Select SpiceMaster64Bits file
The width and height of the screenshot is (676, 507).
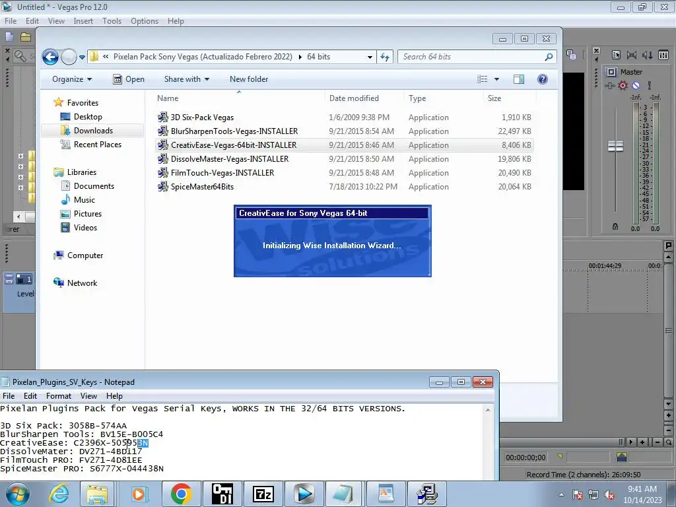[202, 186]
